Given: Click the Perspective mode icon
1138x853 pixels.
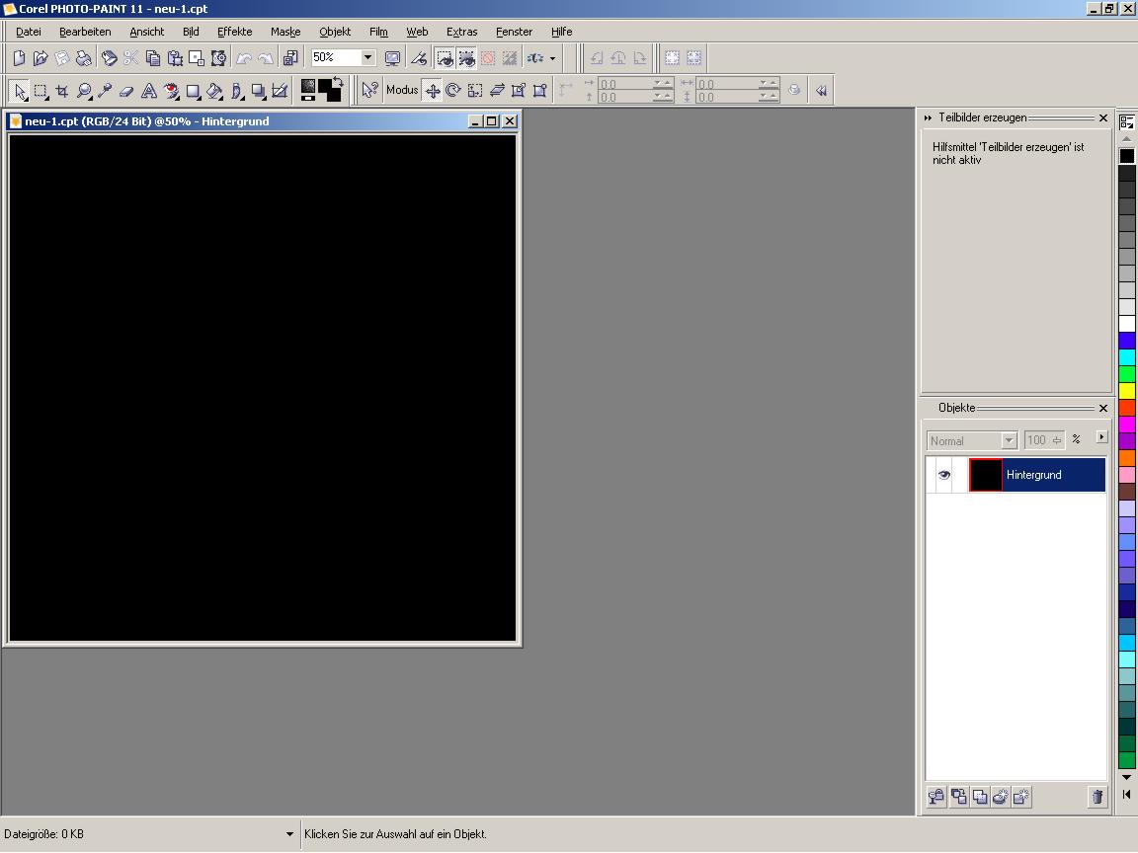Looking at the screenshot, I should 540,90.
